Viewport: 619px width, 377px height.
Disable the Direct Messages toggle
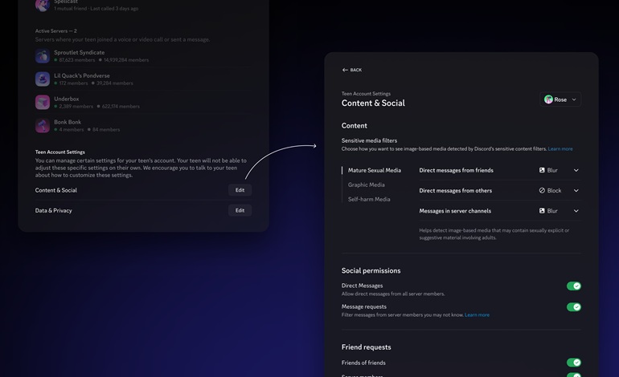(x=573, y=286)
